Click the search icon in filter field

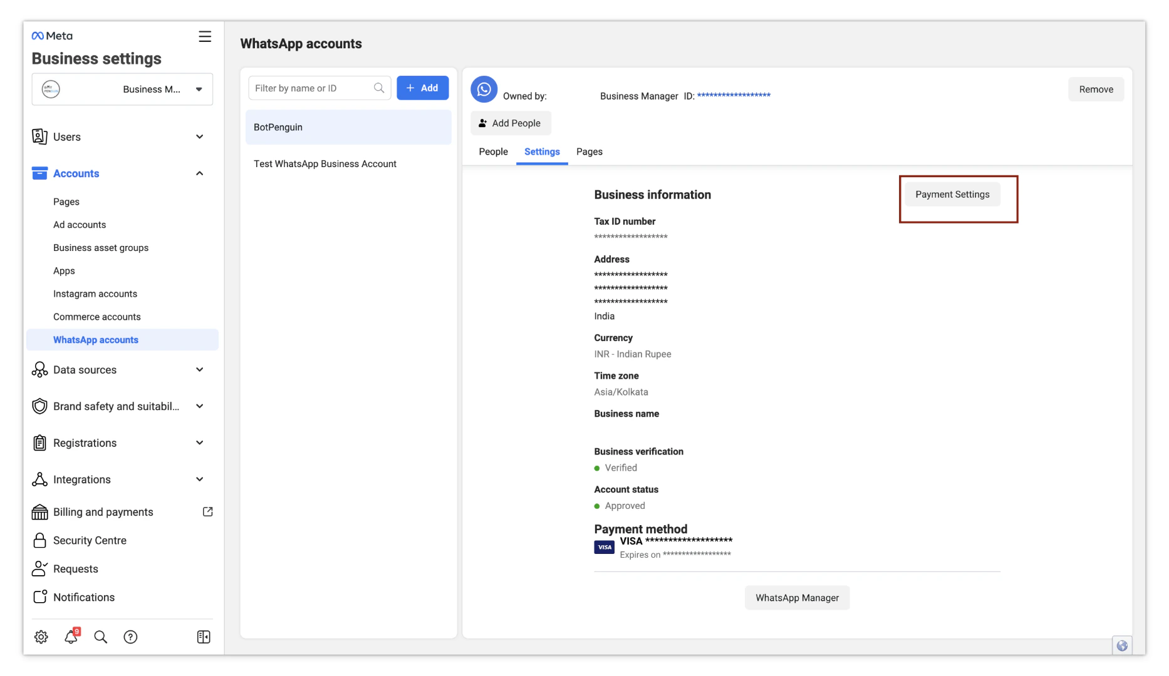tap(379, 88)
